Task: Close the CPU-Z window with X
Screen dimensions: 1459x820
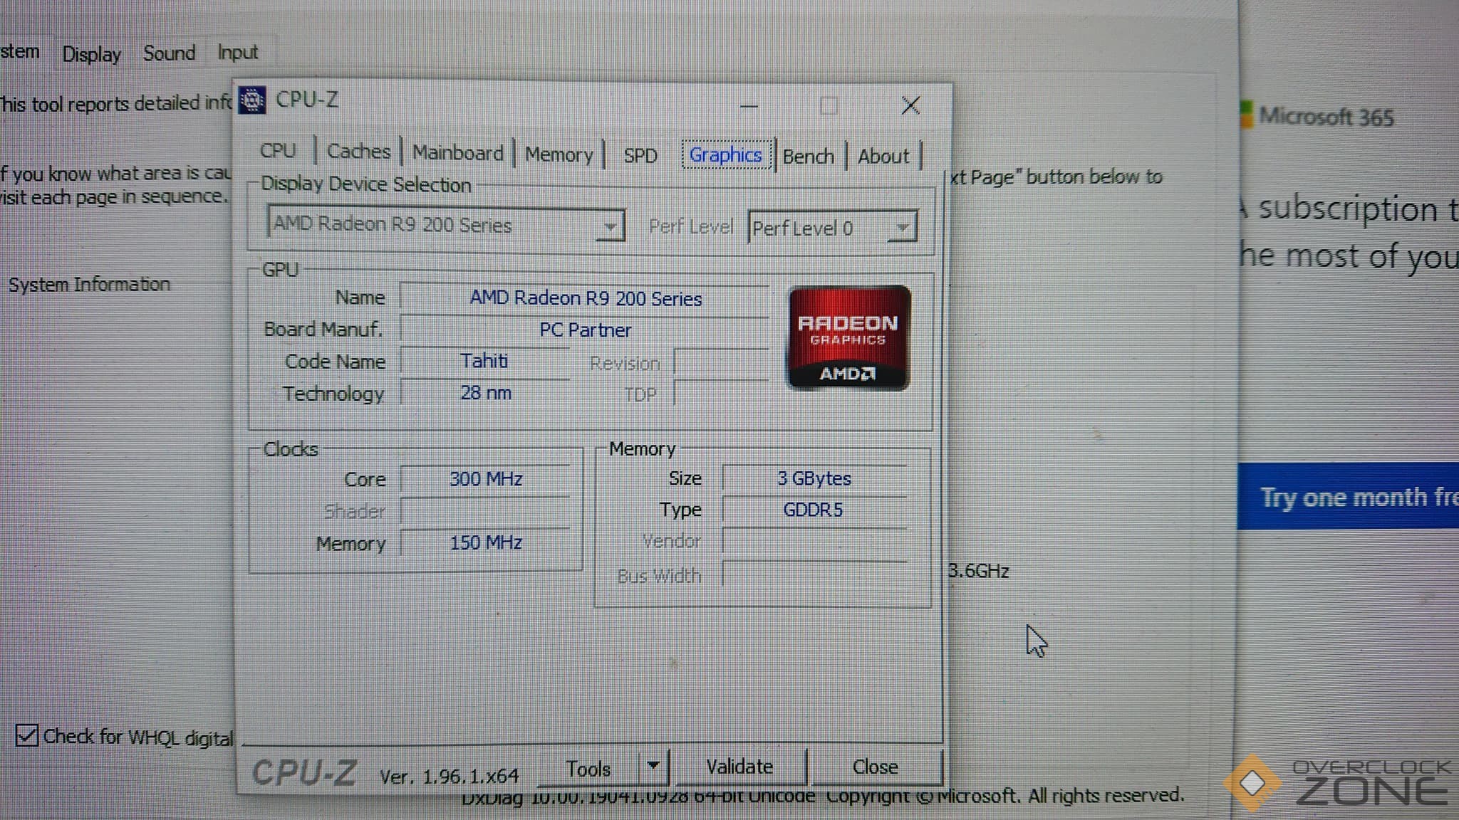Action: pyautogui.click(x=910, y=106)
